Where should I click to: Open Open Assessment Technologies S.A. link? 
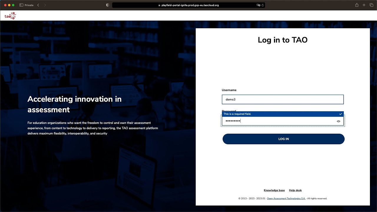pos(286,198)
